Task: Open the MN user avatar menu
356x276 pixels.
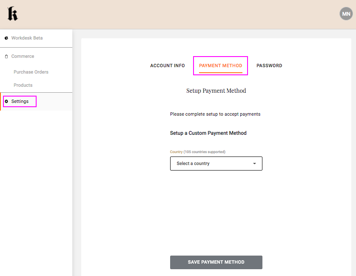Action: (346, 14)
